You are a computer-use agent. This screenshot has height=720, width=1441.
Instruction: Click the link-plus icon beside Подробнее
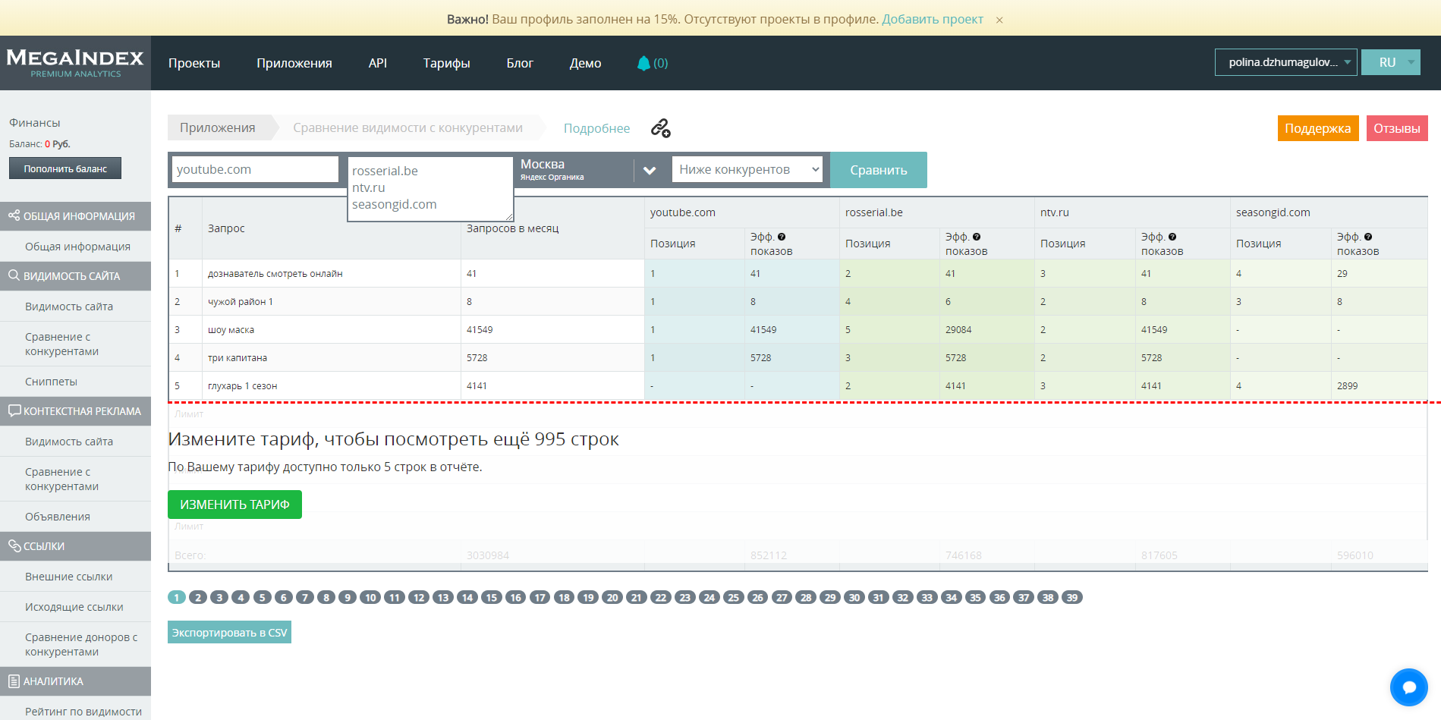(x=661, y=128)
